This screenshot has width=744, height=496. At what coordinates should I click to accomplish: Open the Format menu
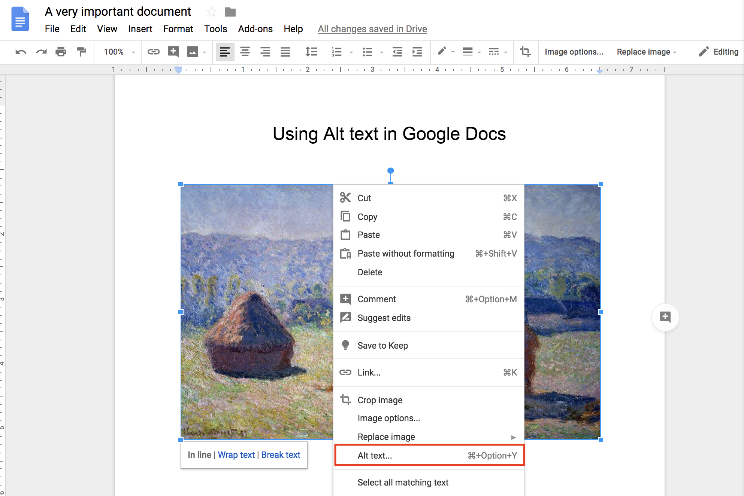point(178,29)
